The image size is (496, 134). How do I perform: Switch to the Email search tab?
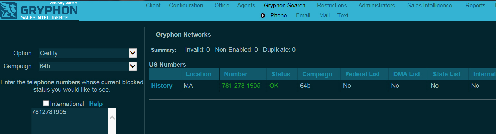(303, 16)
